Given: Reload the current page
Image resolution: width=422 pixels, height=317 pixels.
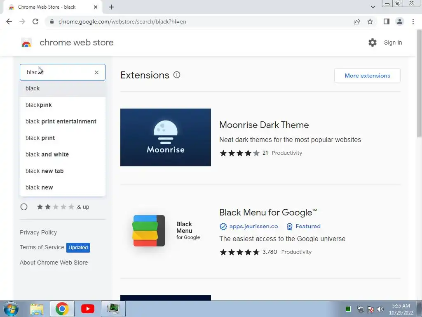Looking at the screenshot, I should coord(35,21).
